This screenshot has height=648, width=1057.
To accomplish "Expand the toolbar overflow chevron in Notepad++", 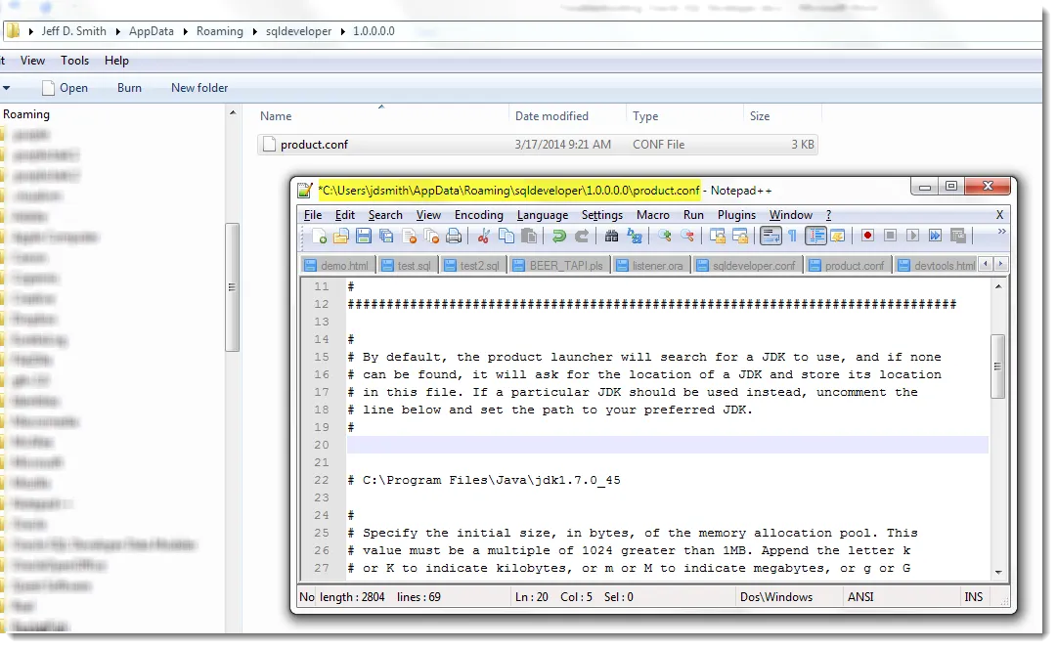I will (x=1001, y=231).
